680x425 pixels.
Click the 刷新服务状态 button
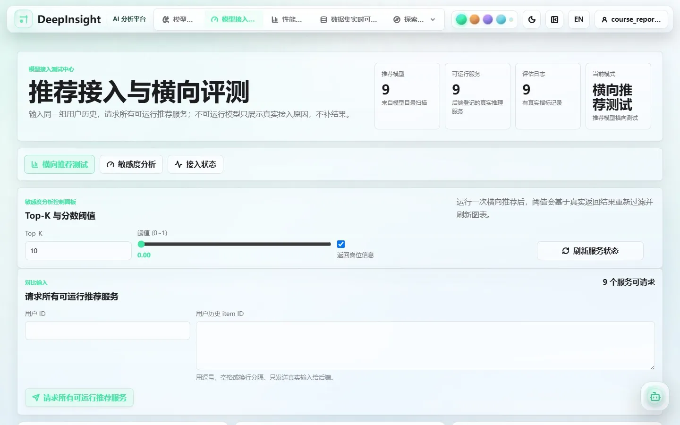coord(590,251)
